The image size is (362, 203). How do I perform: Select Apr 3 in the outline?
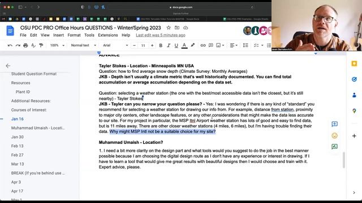click(16, 182)
